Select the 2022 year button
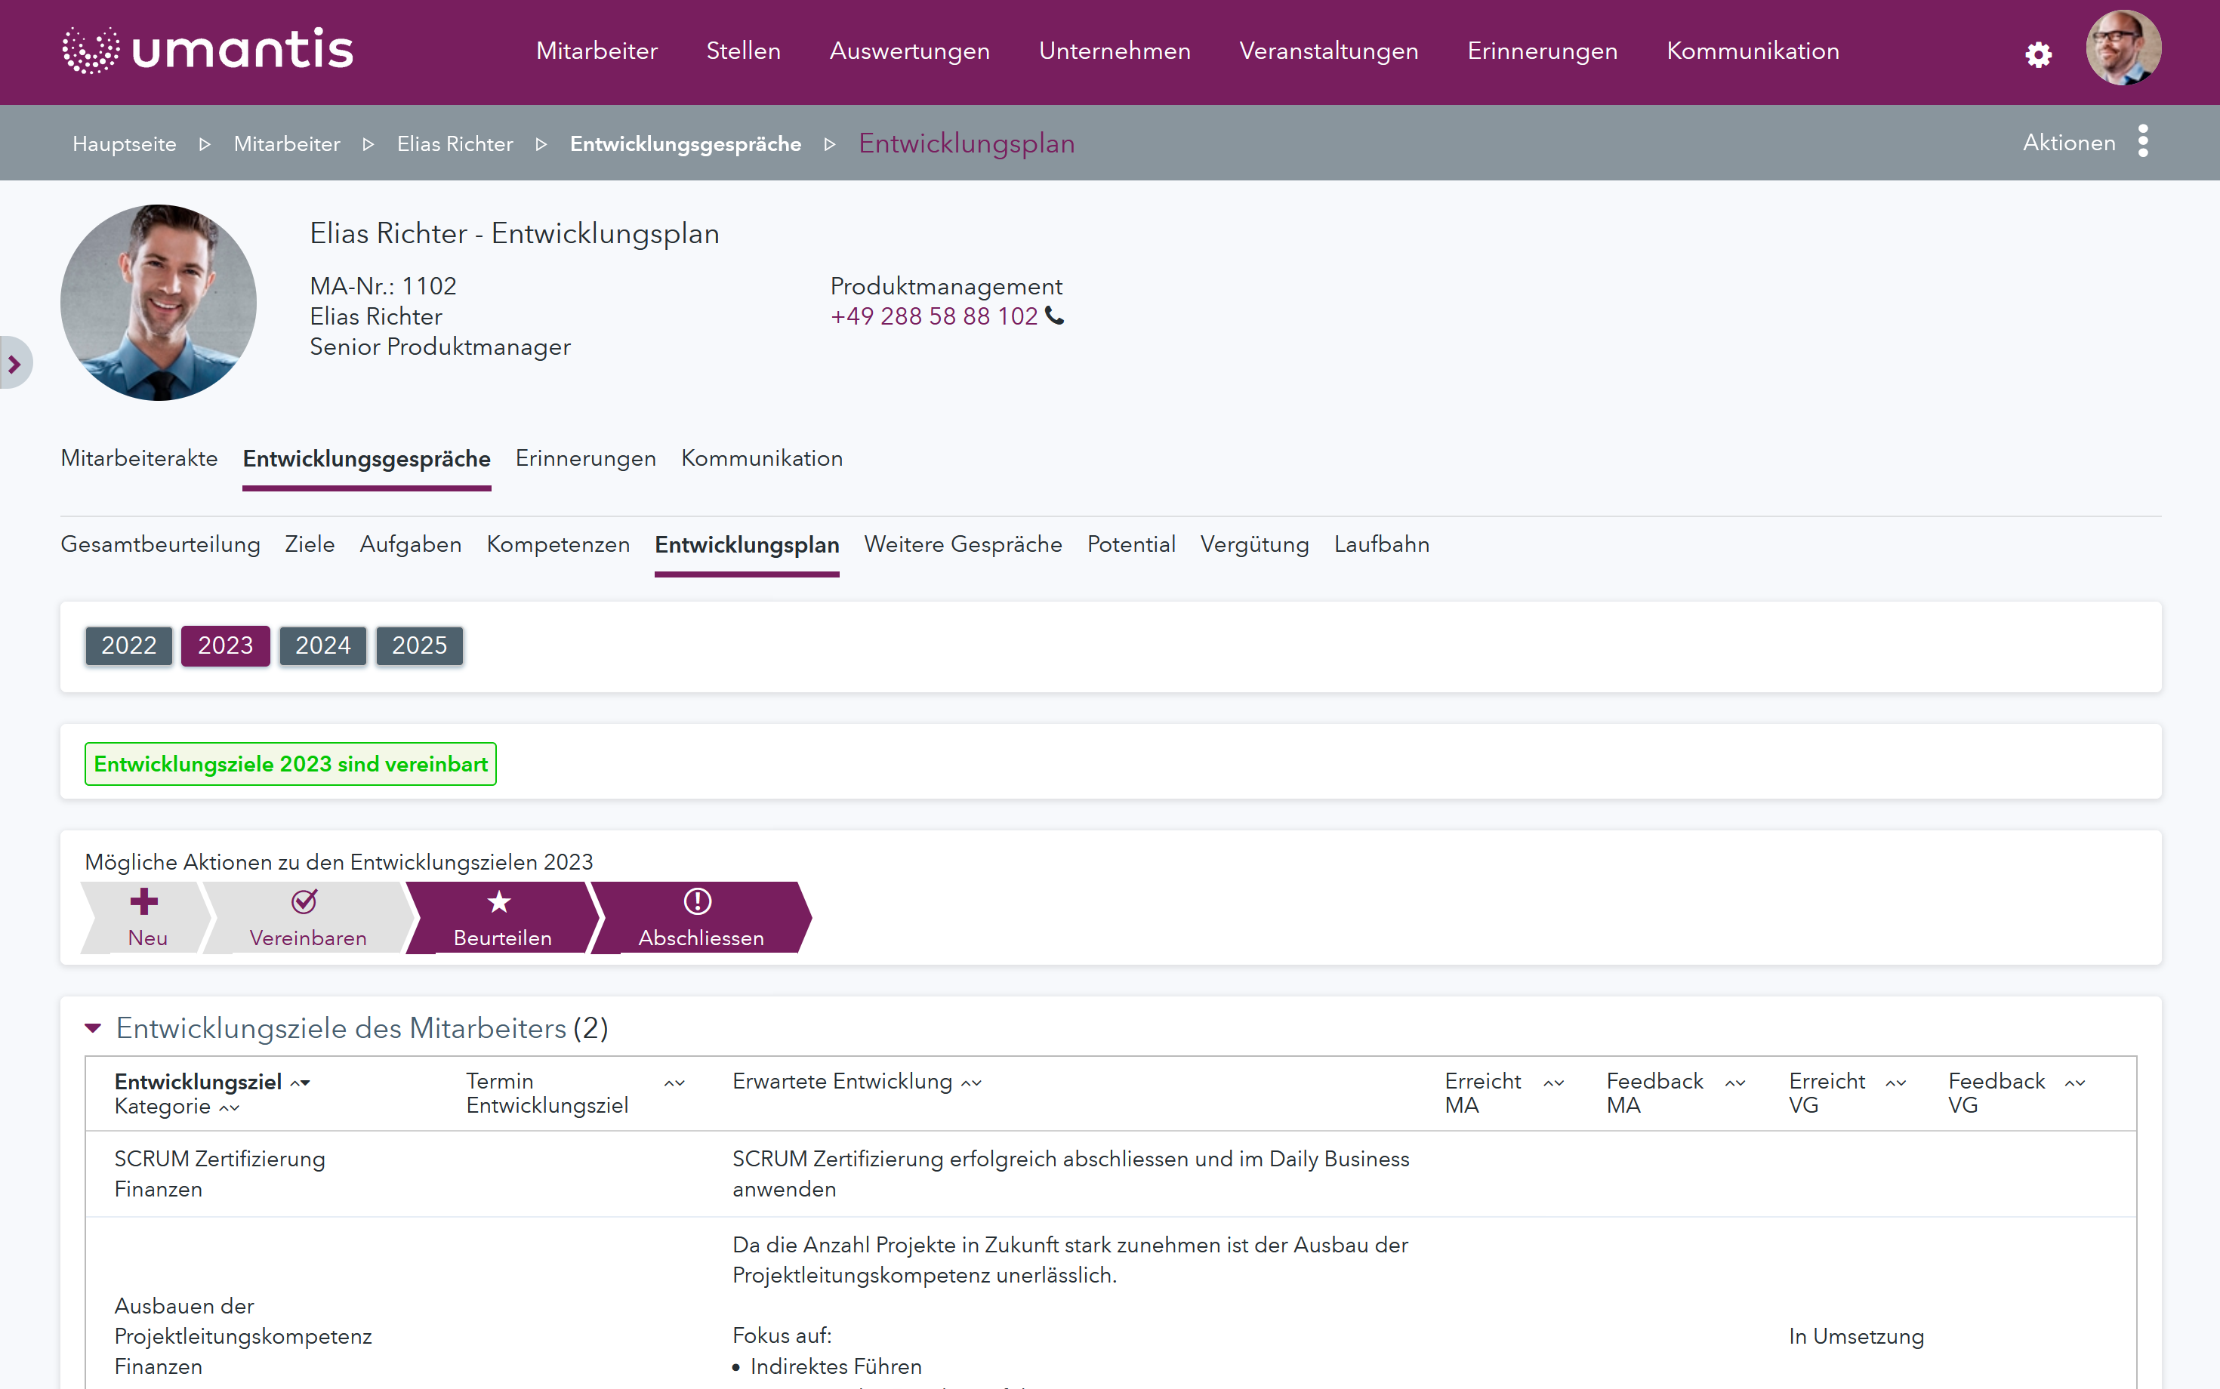The height and width of the screenshot is (1389, 2220). pyautogui.click(x=128, y=645)
